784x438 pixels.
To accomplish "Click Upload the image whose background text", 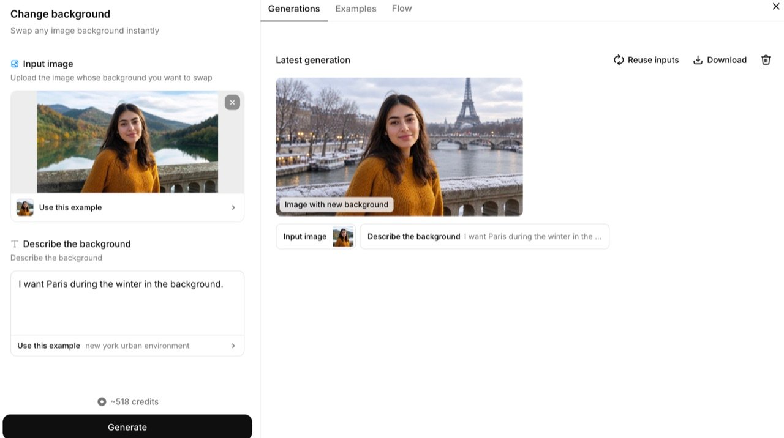I will tap(111, 78).
